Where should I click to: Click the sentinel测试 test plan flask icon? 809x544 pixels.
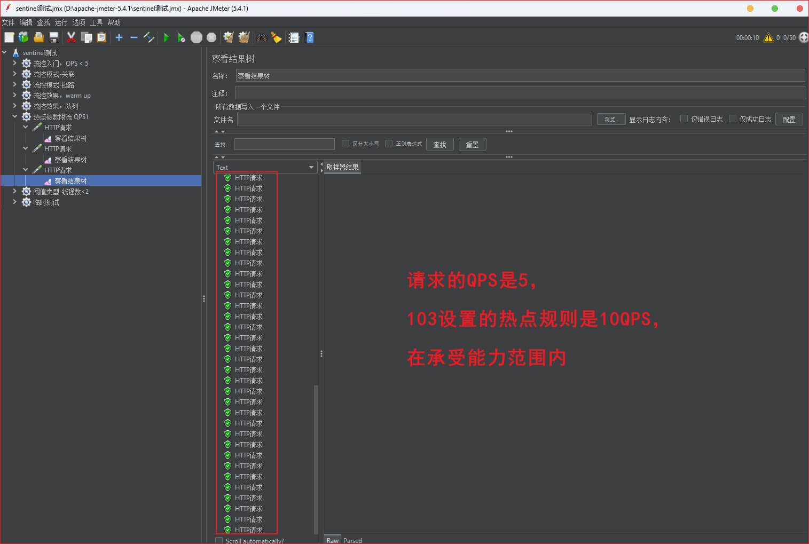(x=16, y=52)
